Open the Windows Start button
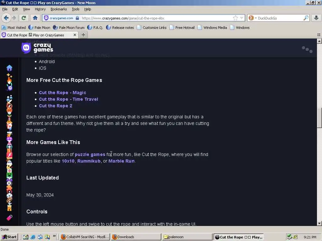This screenshot has width=322, height=241. click(9, 237)
